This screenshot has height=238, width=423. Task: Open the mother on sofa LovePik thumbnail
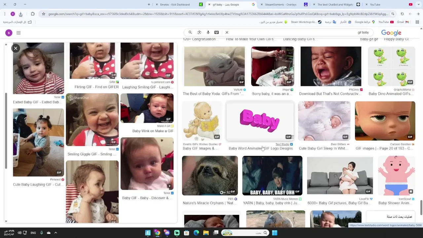click(340, 176)
